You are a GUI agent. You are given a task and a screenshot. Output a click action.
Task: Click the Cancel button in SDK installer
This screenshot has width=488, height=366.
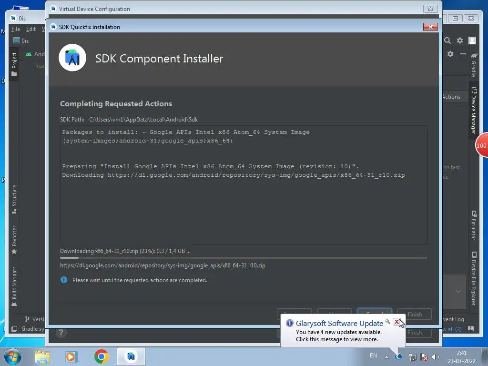point(375,313)
